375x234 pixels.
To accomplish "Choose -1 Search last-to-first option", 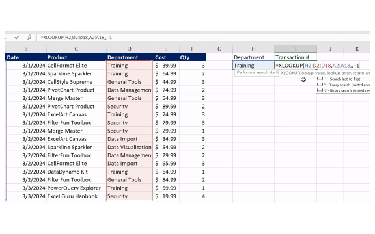I will click(x=343, y=79).
